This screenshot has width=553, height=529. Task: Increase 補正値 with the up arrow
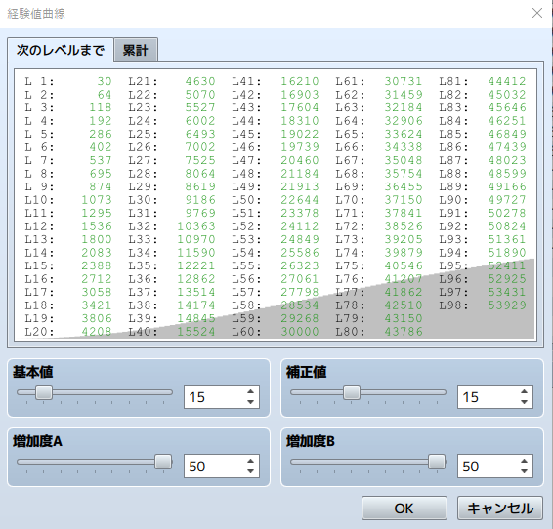(524, 391)
